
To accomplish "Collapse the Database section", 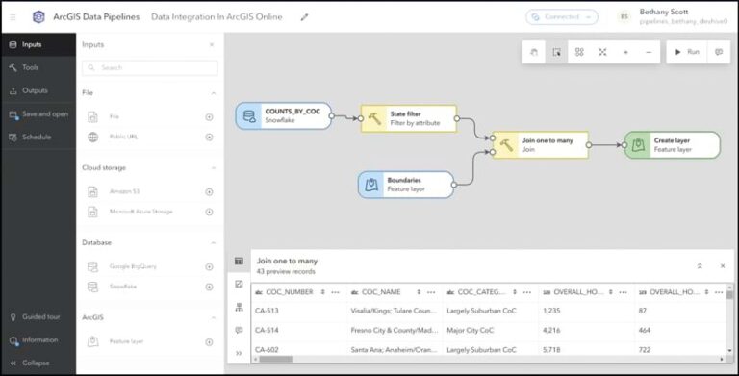I will click(x=214, y=243).
